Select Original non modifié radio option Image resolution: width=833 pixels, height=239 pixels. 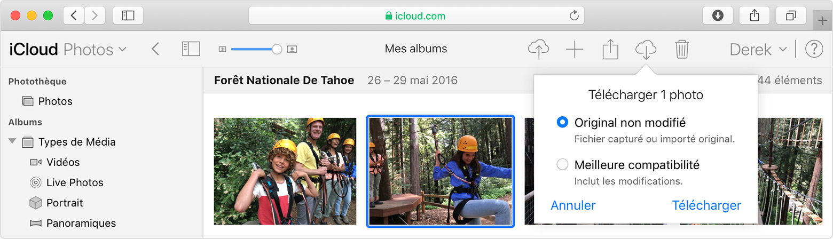pyautogui.click(x=562, y=122)
